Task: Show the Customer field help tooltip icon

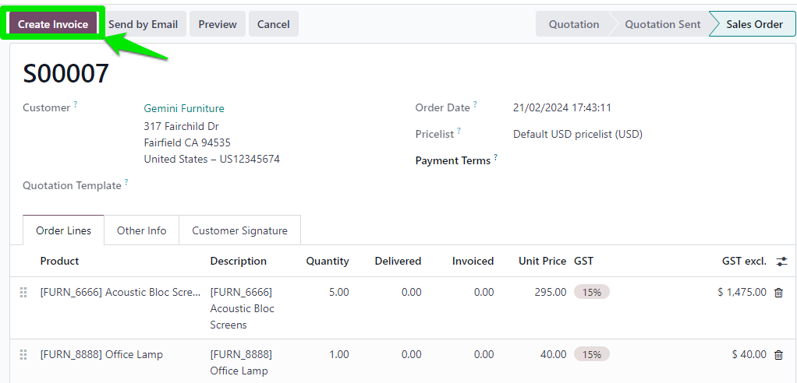Action: coord(76,104)
